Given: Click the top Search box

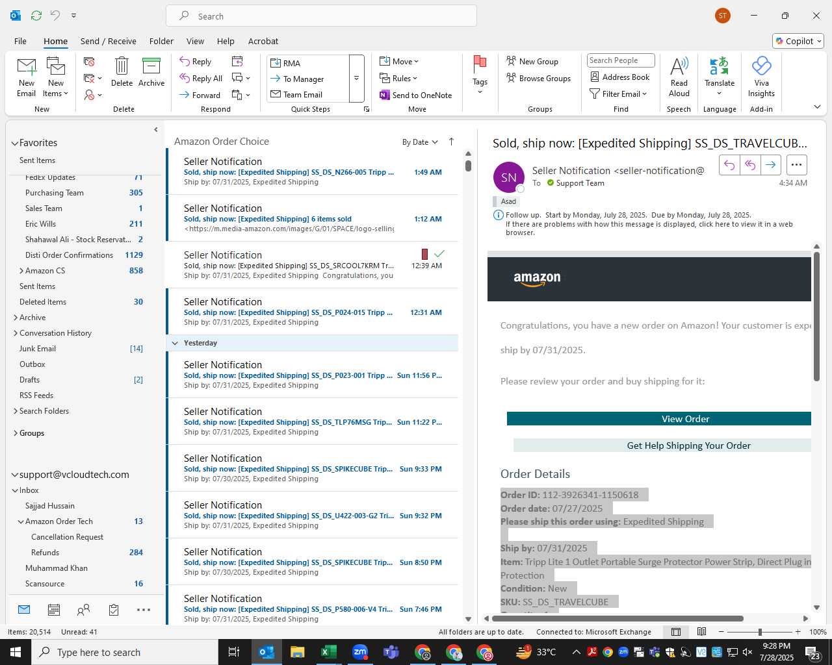Looking at the screenshot, I should pyautogui.click(x=321, y=16).
